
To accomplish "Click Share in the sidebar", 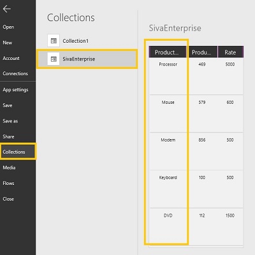I will pyautogui.click(x=8, y=136).
